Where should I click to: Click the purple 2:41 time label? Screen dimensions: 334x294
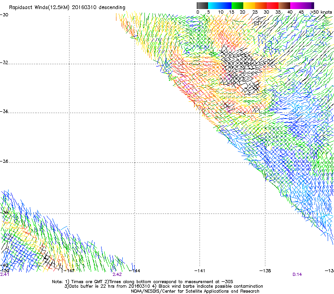point(5,275)
